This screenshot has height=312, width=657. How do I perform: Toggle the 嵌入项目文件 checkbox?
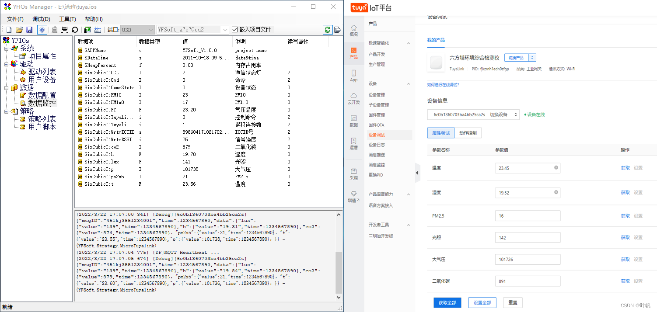click(234, 30)
